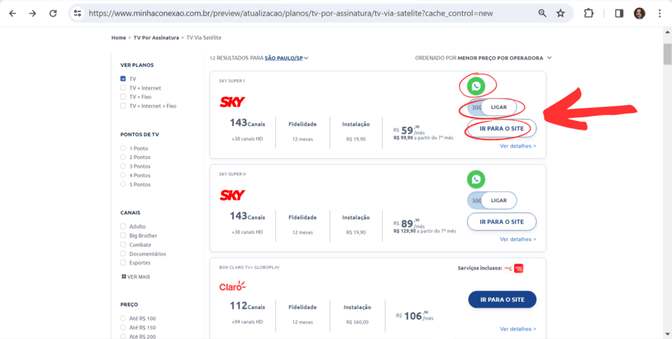Click IR PARA O SITE for Box Claro TV+
Viewport: 672px width, 339px height.
point(502,300)
